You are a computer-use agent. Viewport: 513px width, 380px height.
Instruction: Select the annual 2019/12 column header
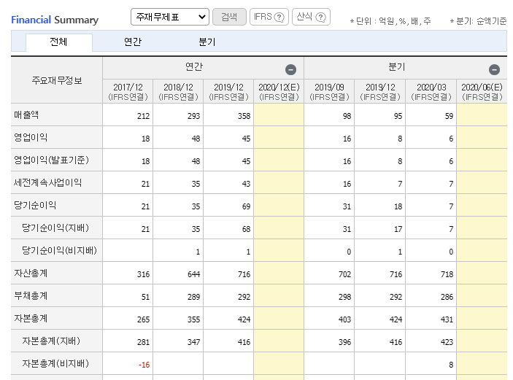pos(228,92)
